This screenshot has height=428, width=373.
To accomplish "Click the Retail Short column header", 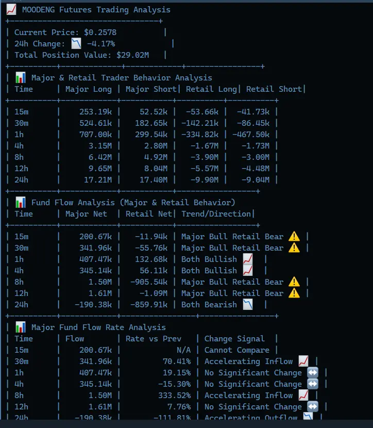I will click(274, 89).
